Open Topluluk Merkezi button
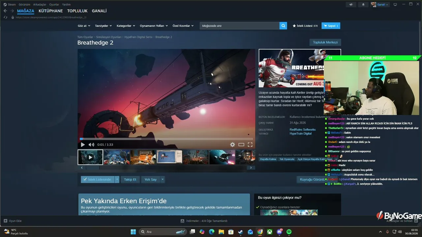This screenshot has height=237, width=422. pos(325,42)
